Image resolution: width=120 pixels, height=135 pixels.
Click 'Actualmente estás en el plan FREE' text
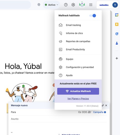click(x=78, y=84)
